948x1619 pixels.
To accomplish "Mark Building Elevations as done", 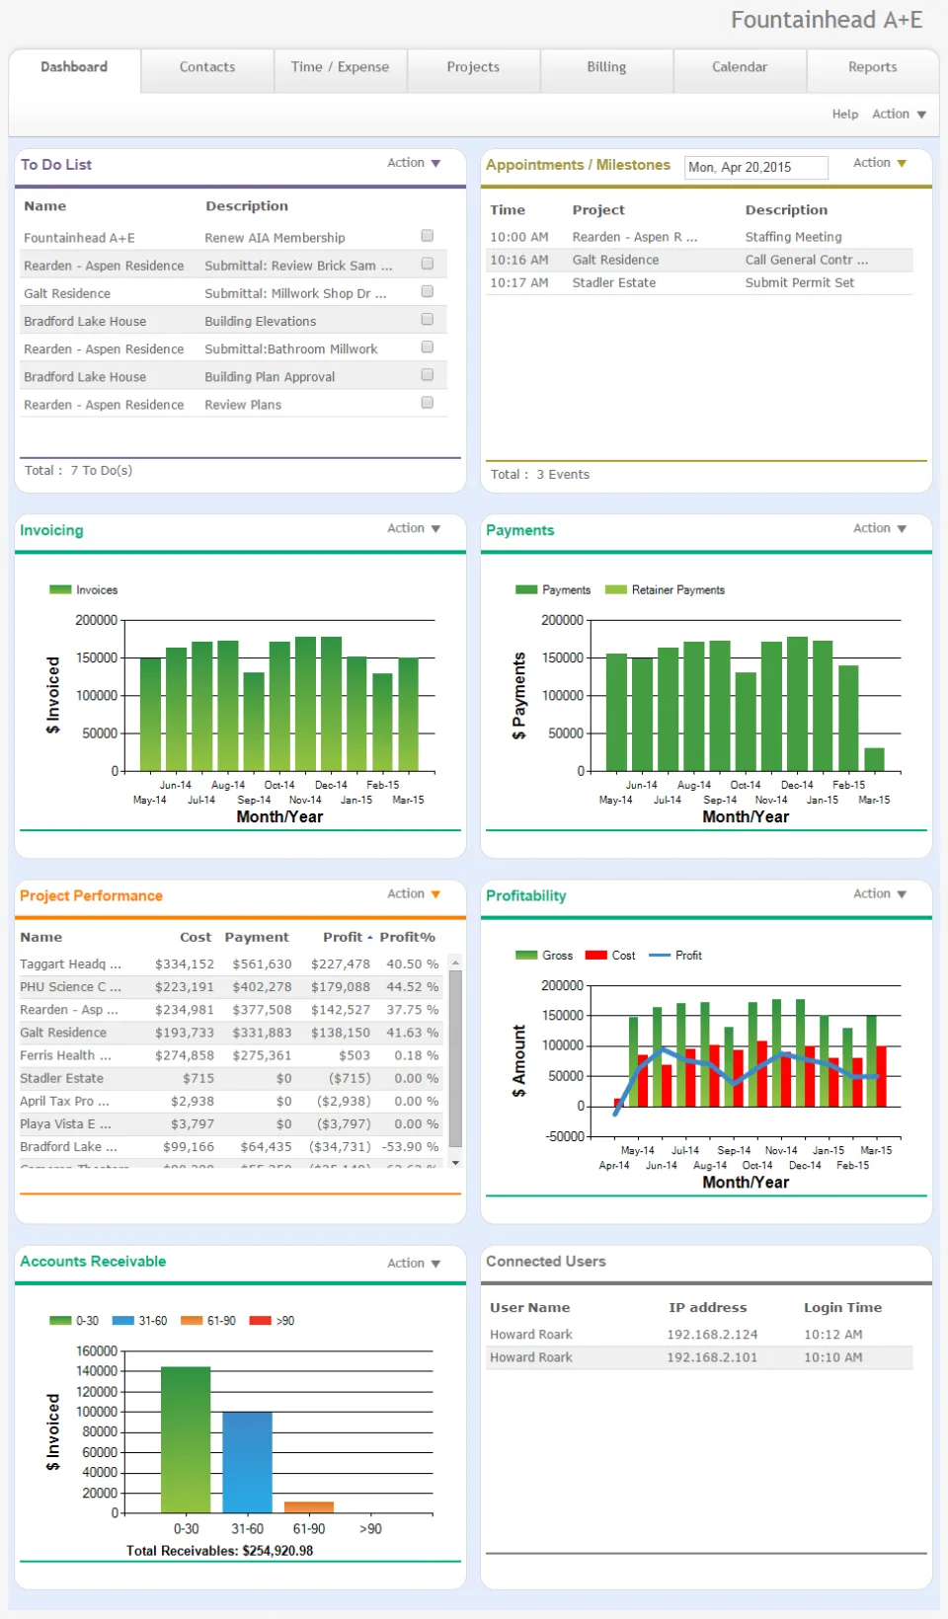I will pos(428,319).
